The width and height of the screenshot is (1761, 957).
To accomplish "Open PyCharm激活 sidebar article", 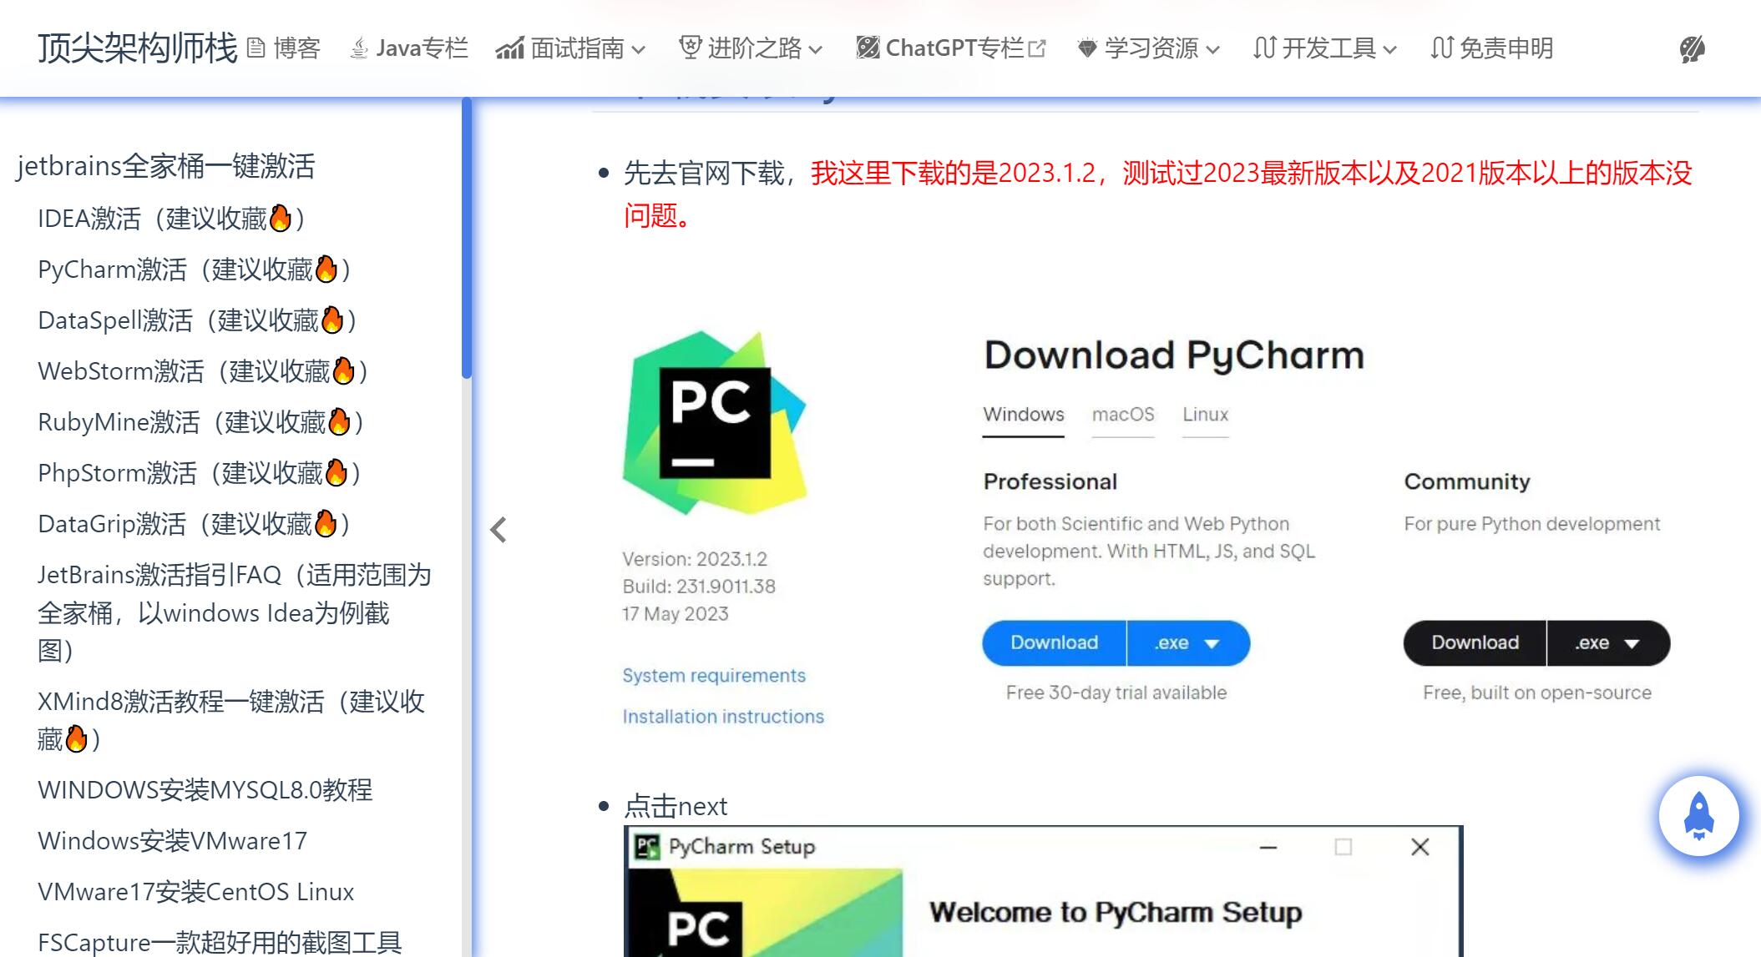I will click(195, 269).
